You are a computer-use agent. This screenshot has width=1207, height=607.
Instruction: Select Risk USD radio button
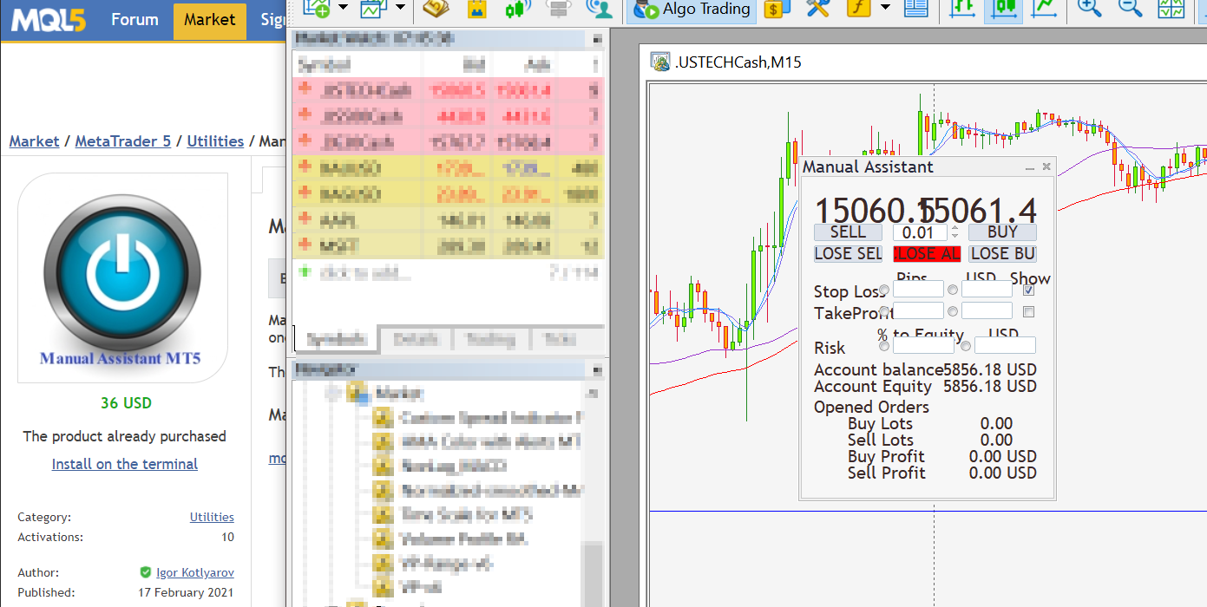point(966,346)
